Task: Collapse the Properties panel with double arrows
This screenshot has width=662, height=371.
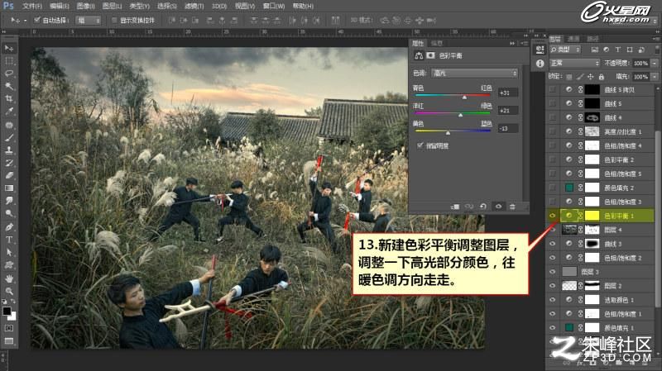Action: pos(512,43)
